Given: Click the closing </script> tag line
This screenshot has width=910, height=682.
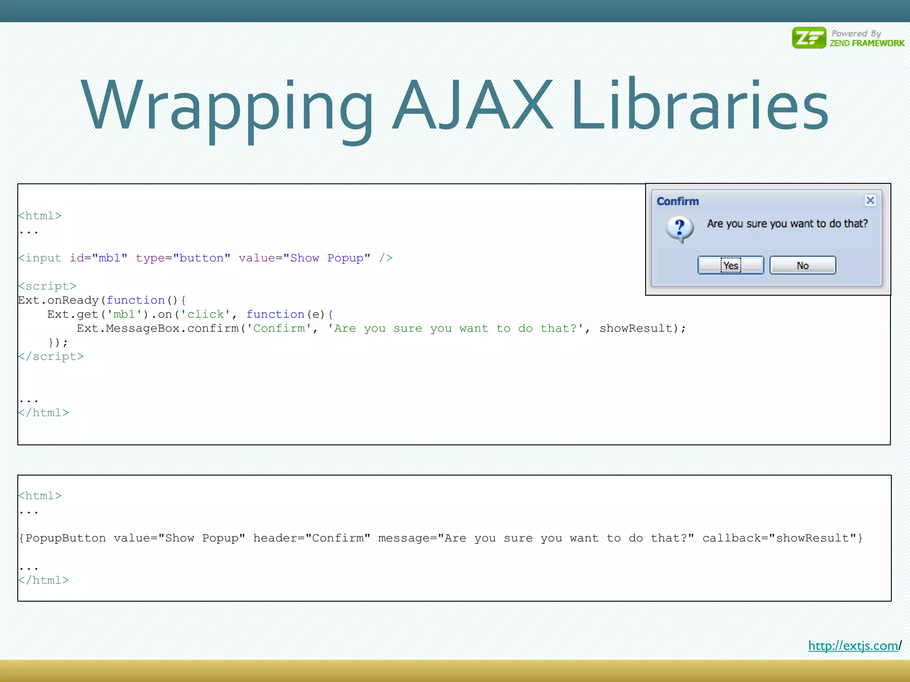Looking at the screenshot, I should tap(51, 357).
